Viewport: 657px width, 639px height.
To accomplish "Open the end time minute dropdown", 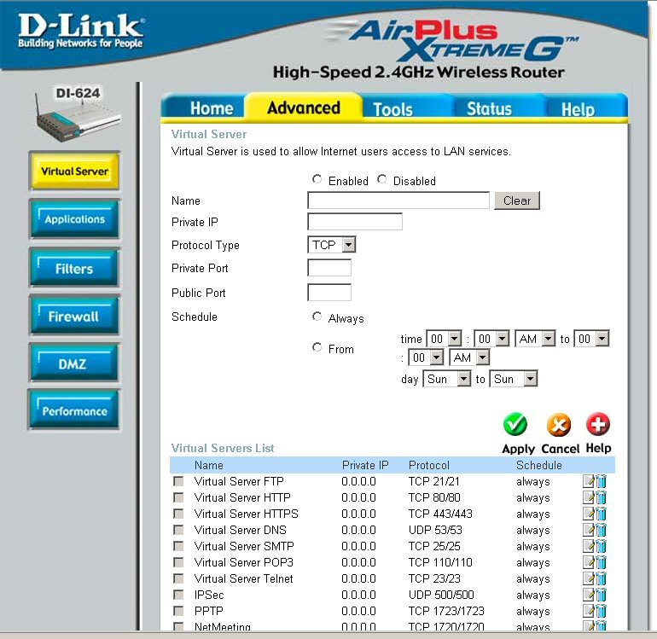I will [426, 357].
